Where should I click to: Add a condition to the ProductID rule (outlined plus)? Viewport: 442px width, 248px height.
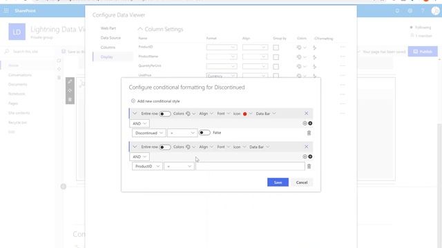305,156
